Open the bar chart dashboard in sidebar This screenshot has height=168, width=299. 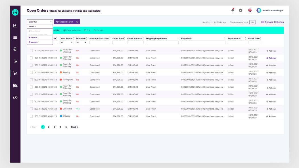point(15,26)
